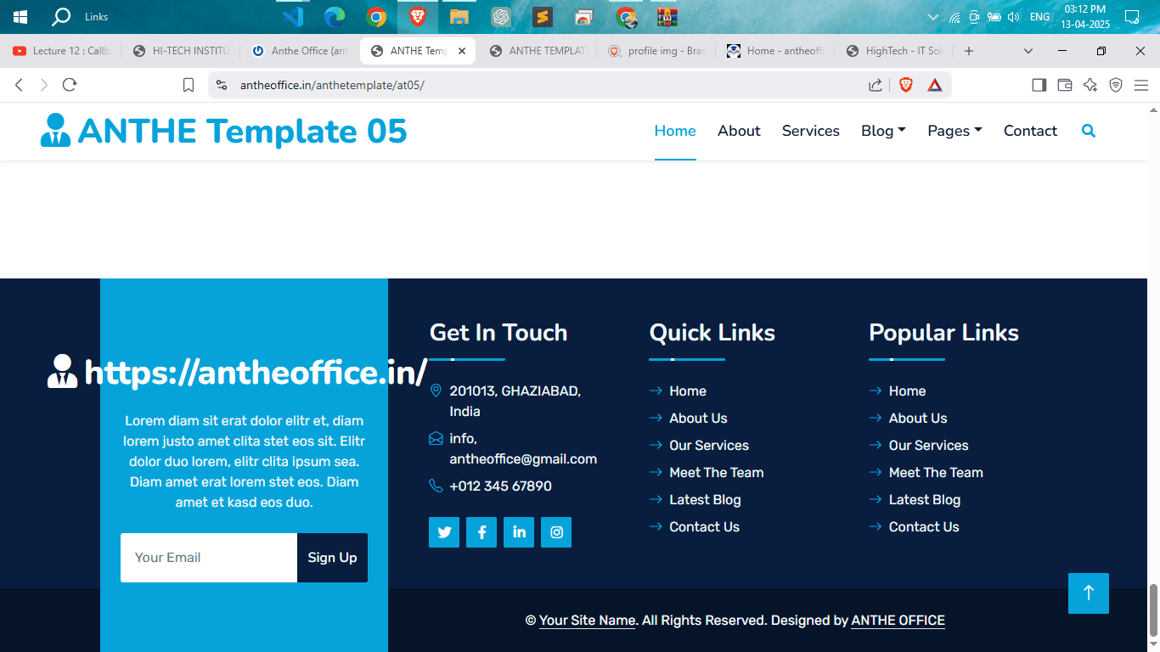Open the ANTHE OFFICE designer link
Screen dimensions: 1160x652
coord(898,621)
